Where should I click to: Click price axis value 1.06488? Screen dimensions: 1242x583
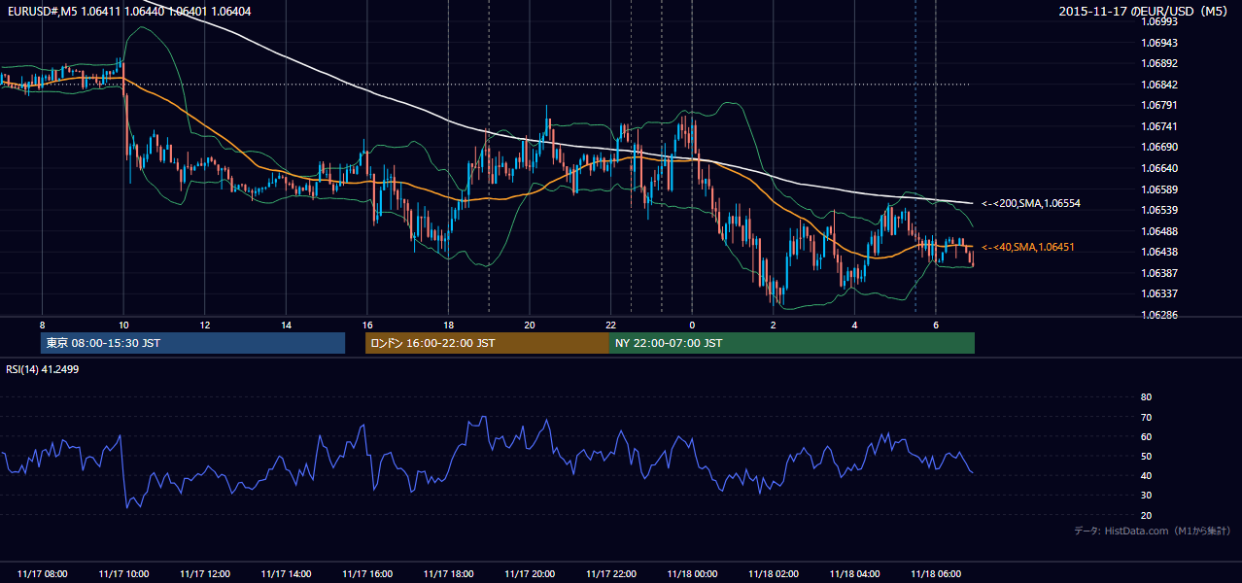[x=1159, y=231]
